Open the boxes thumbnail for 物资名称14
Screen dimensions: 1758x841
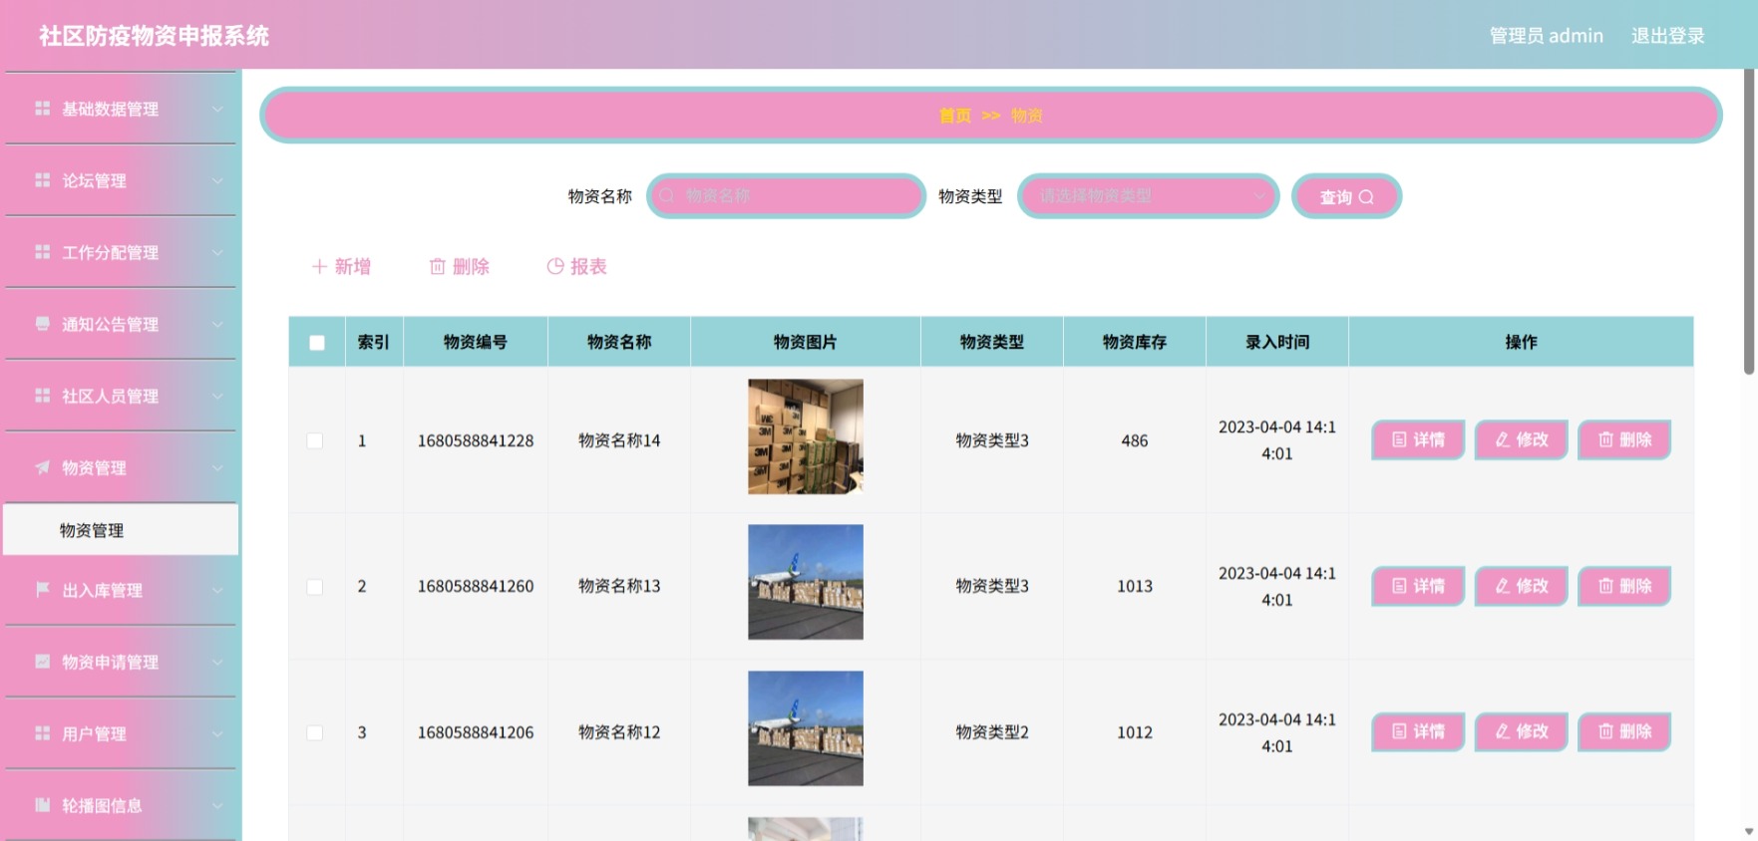point(806,436)
